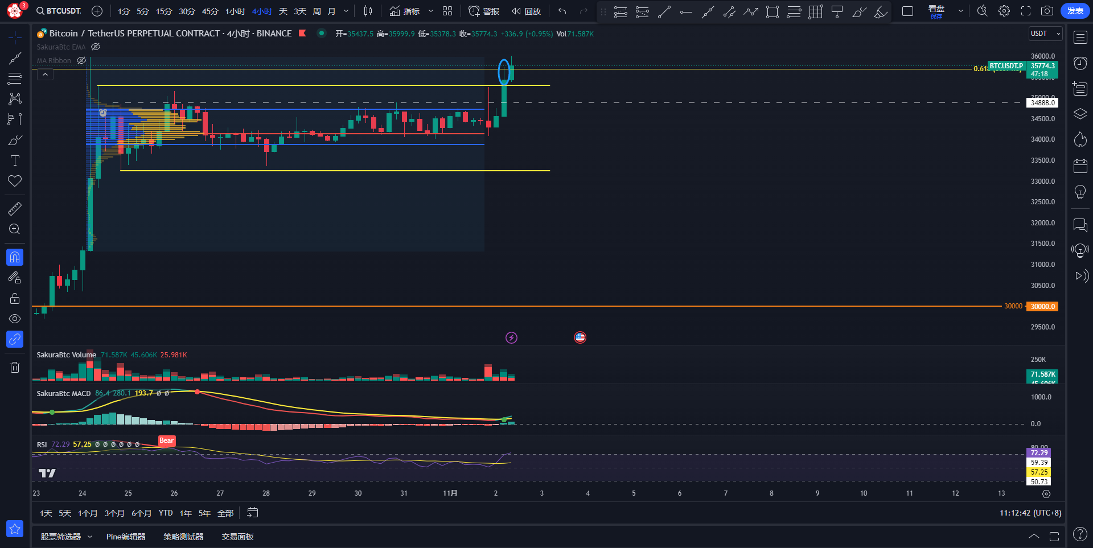Toggle visibility of MA Ribbon indicator
This screenshot has height=548, width=1093.
pos(81,60)
